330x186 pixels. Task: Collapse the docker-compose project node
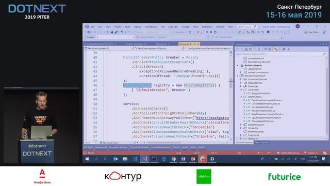238,66
